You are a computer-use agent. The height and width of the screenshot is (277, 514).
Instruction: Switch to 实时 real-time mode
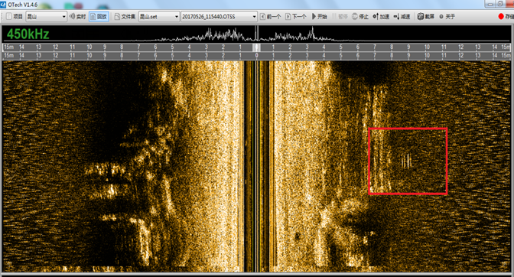tap(77, 16)
